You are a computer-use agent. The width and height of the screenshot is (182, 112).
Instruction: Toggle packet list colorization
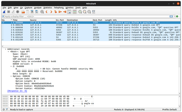(x=75, y=12)
